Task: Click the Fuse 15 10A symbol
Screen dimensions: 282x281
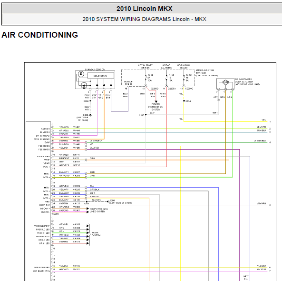Action: pyautogui.click(x=166, y=78)
